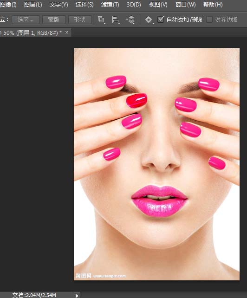Screen dimensions: 247x298
Task: Open the 滤镜(T) menu
Action: [110, 5]
